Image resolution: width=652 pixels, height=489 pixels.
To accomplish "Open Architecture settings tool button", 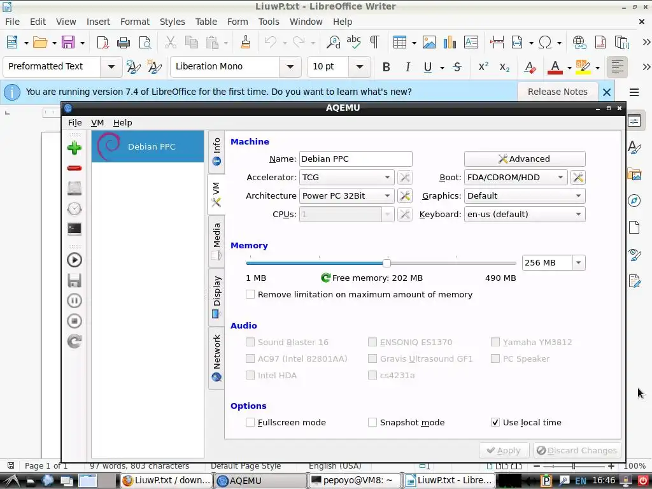I will (x=404, y=196).
